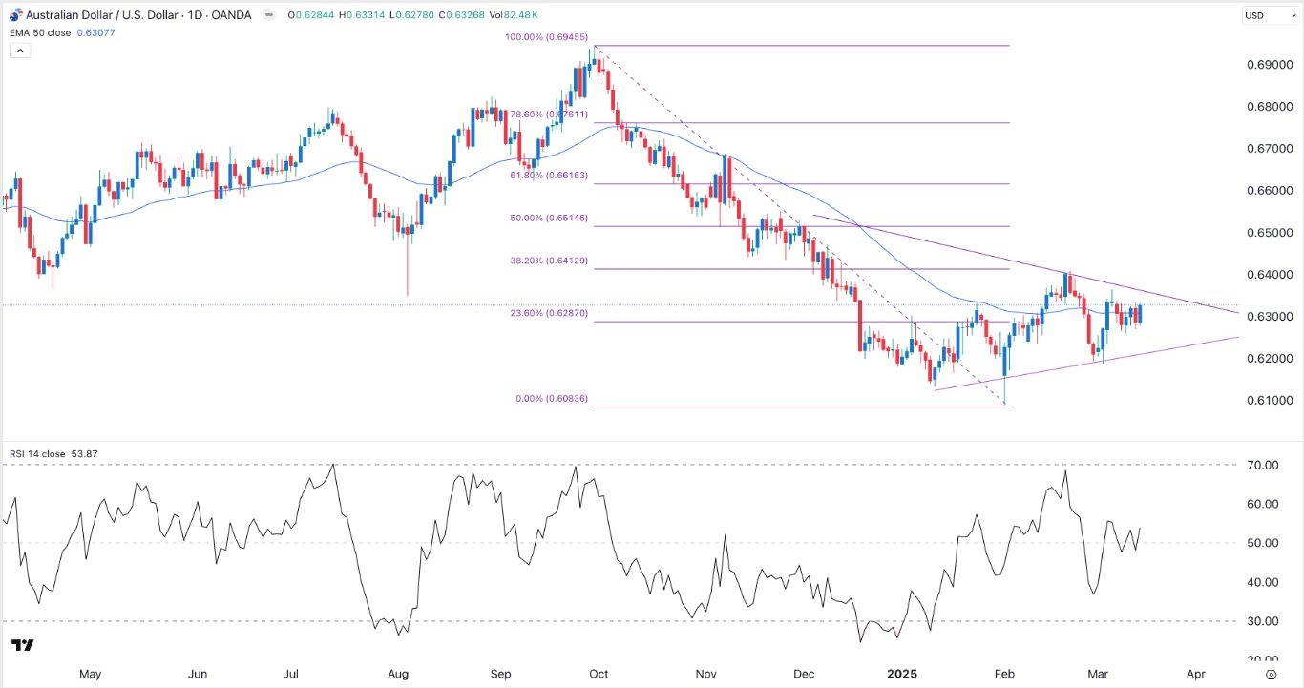This screenshot has width=1304, height=688.
Task: Click the 2025 year marker on time axis
Action: (x=902, y=674)
